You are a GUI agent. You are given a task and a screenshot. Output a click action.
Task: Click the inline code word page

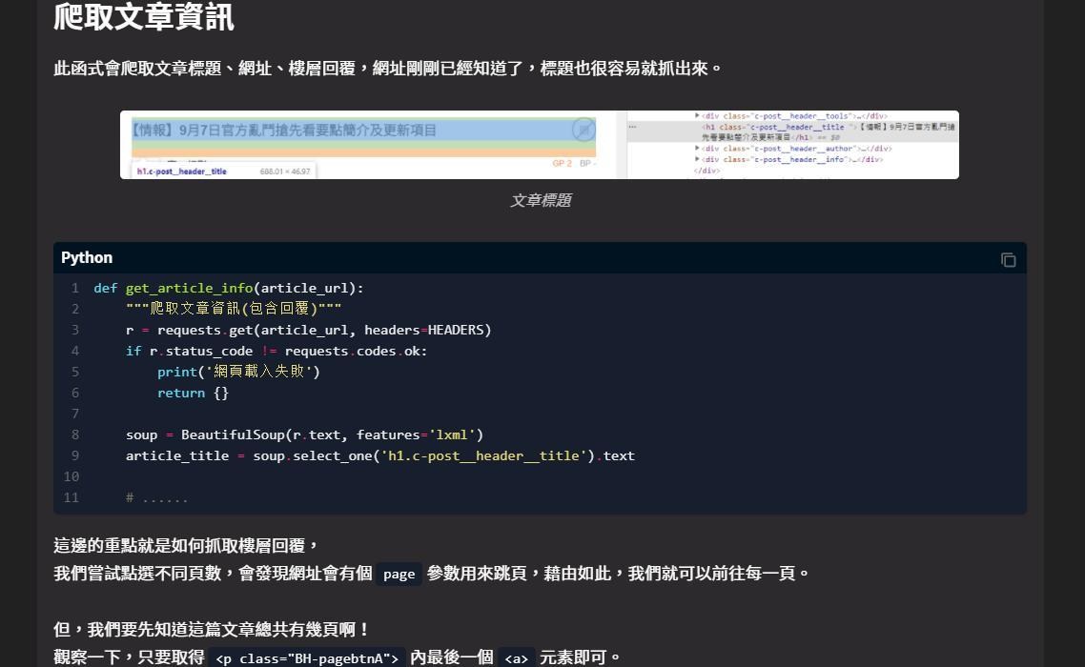(399, 574)
